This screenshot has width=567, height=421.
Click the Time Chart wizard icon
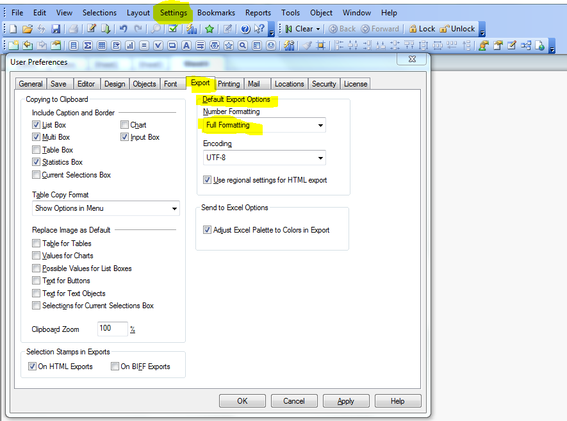pos(290,45)
